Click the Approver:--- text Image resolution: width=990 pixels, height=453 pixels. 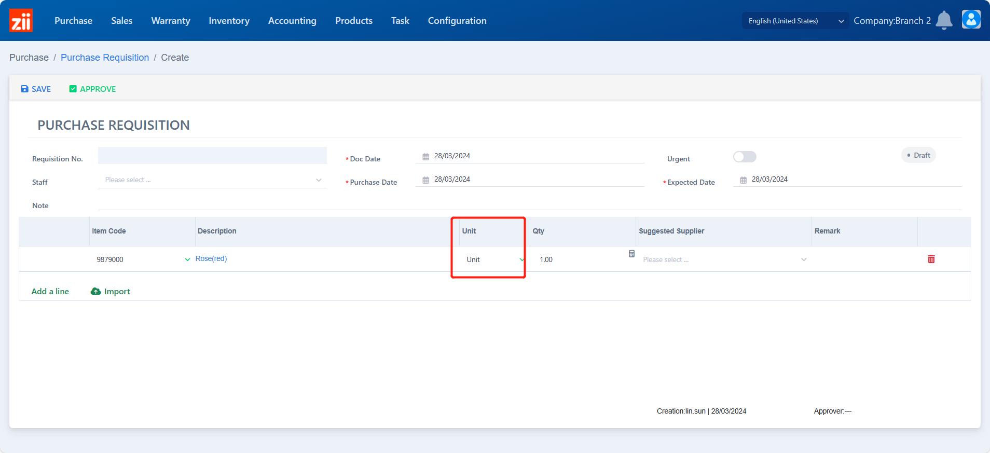click(833, 411)
